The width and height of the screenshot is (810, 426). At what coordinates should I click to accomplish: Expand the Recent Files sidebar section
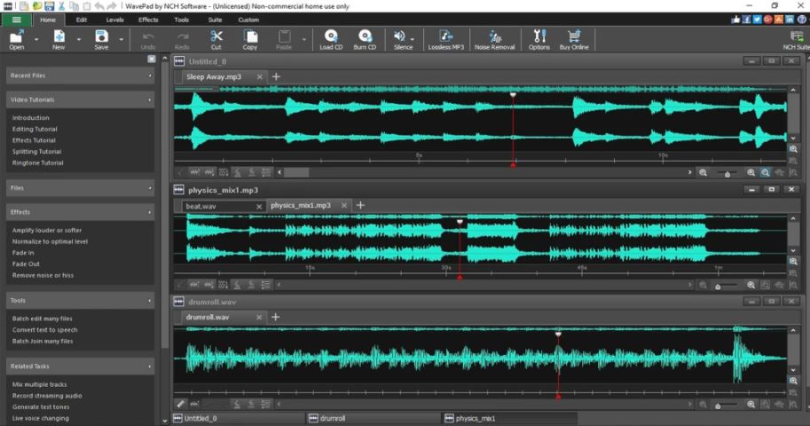80,75
